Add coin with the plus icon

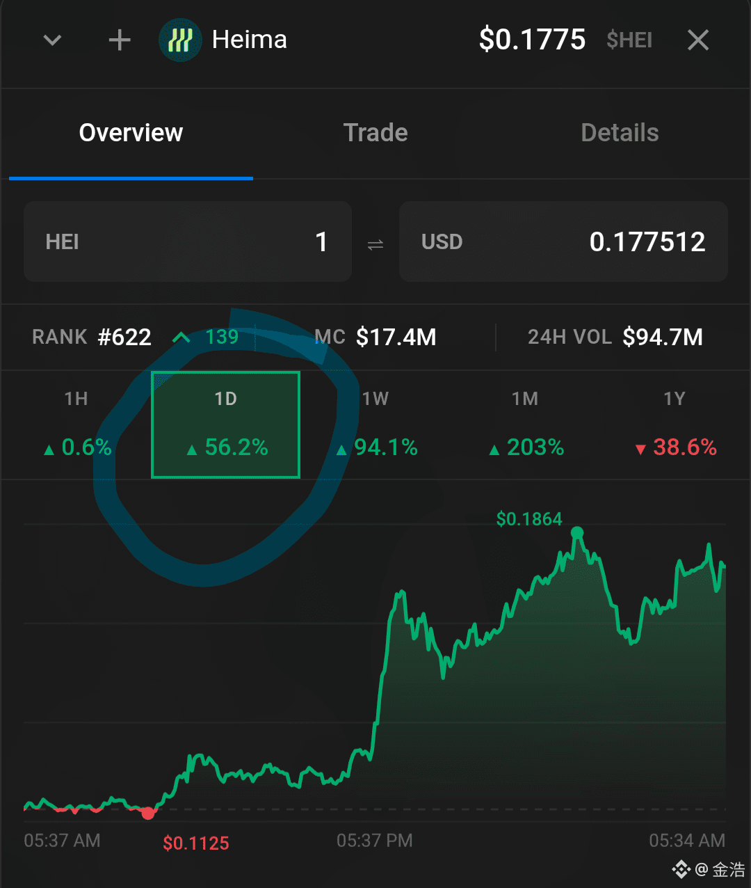click(120, 40)
